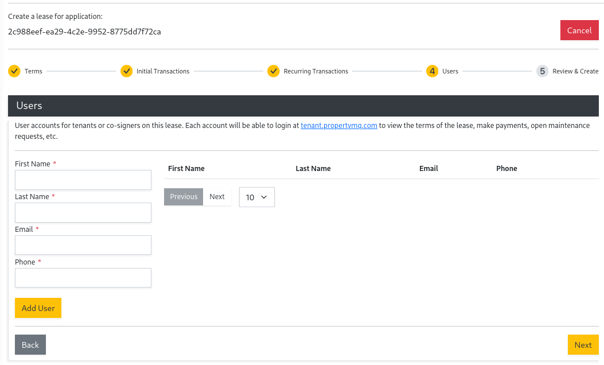Click into the Last Name field
Viewport: 604px width, 365px height.
click(x=83, y=212)
